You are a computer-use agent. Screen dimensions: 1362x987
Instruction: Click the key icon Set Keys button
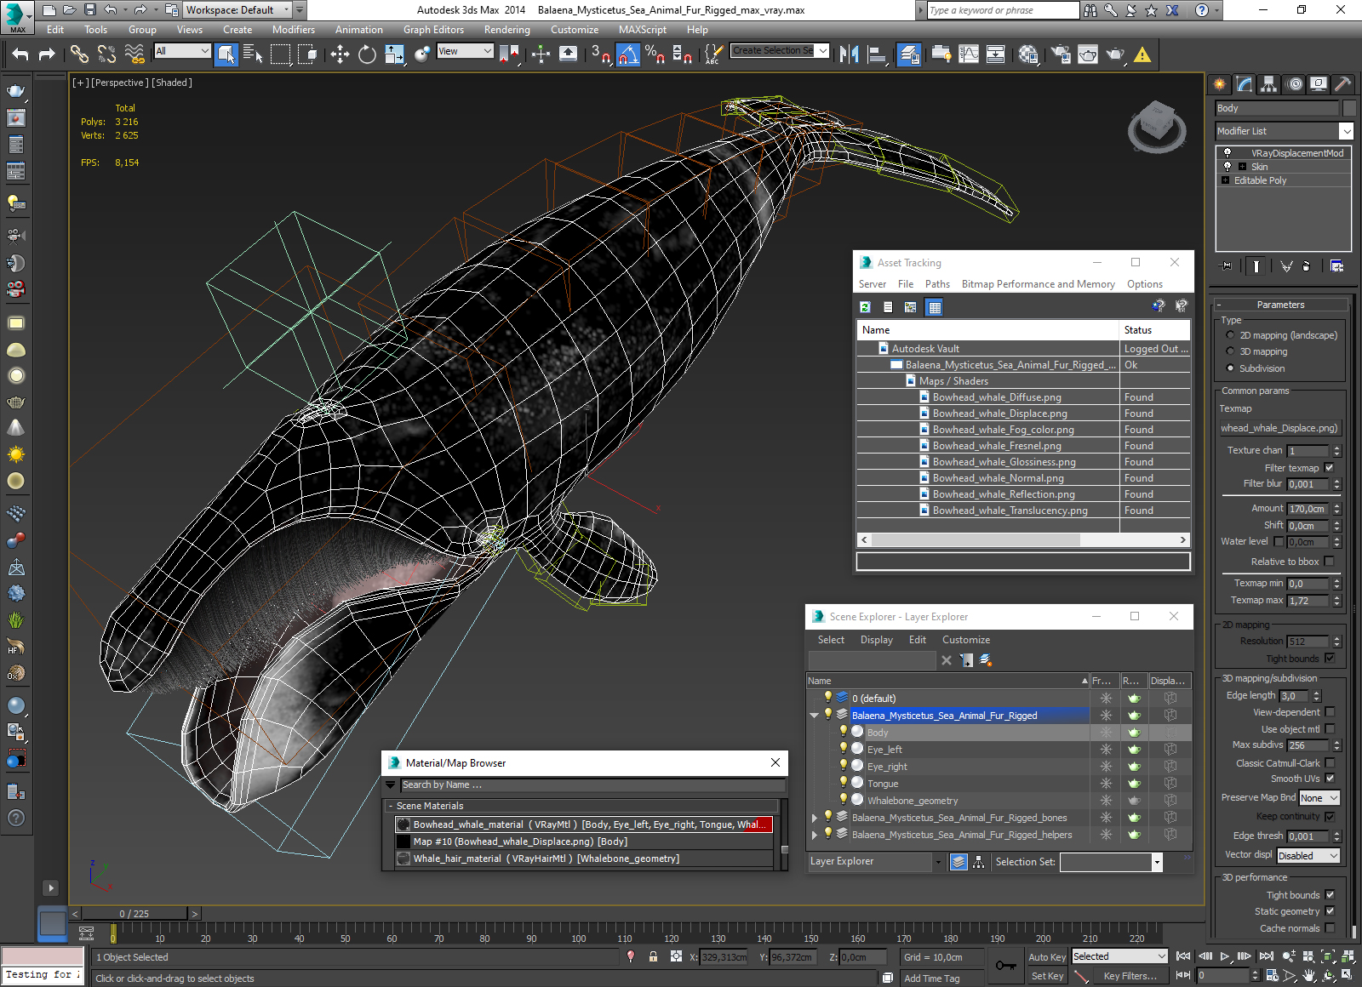(1005, 966)
